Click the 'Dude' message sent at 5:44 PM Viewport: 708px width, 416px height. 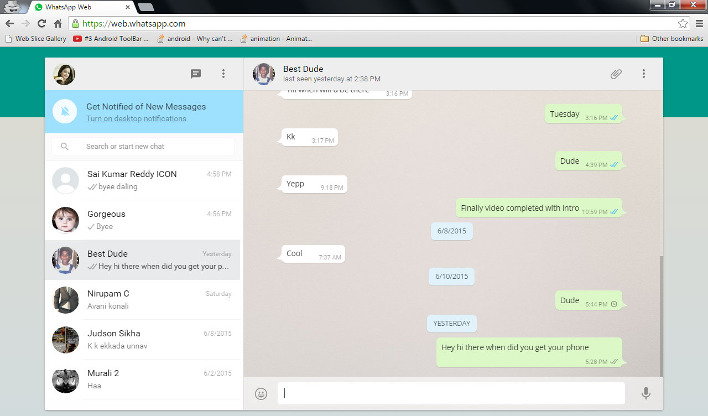[x=589, y=300]
